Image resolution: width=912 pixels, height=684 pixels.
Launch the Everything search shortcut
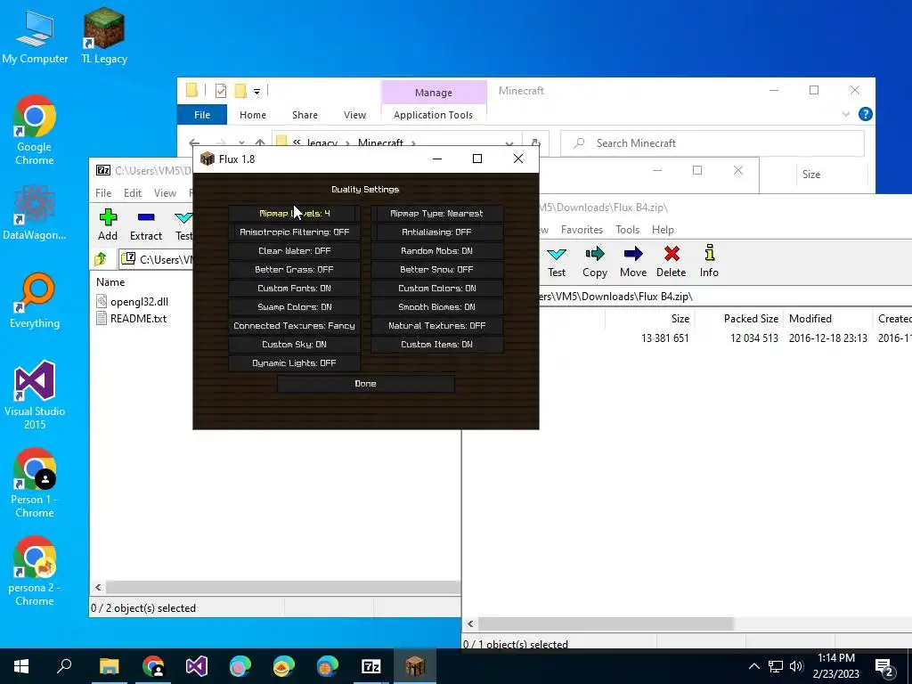point(35,301)
